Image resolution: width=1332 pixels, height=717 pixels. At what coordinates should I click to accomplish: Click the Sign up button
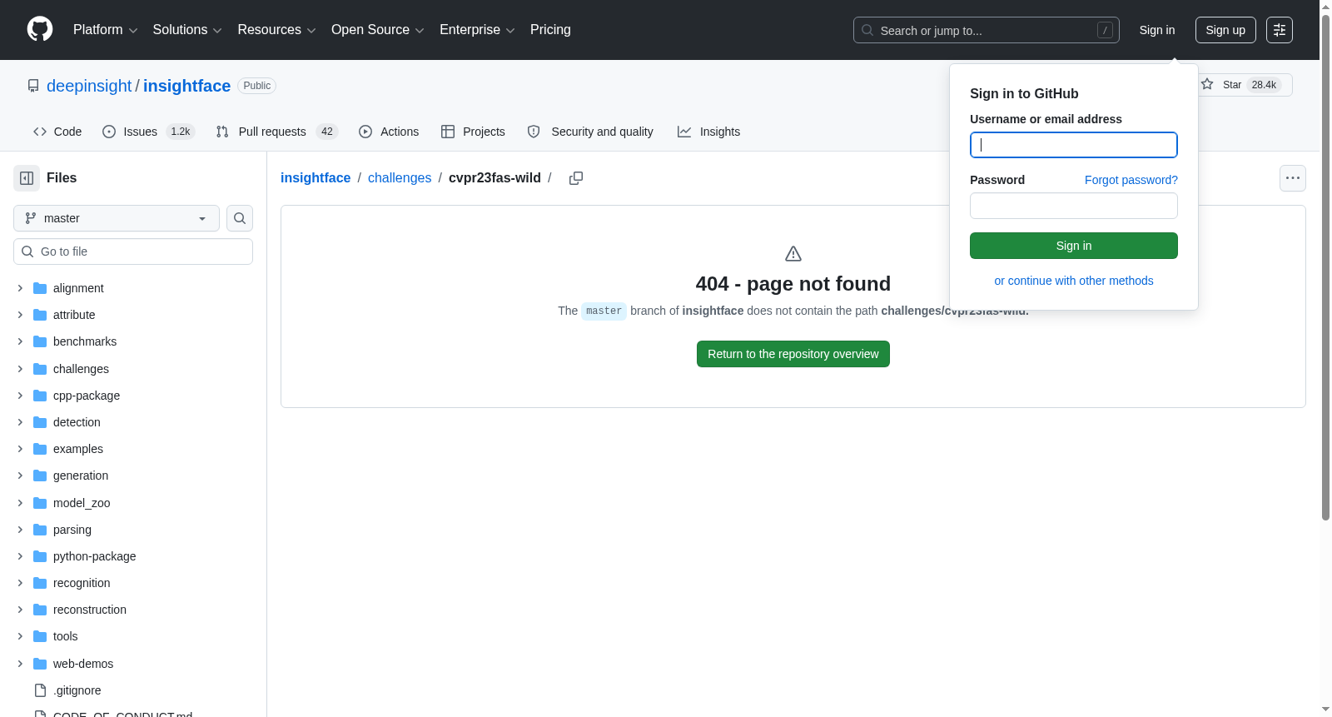tap(1225, 30)
